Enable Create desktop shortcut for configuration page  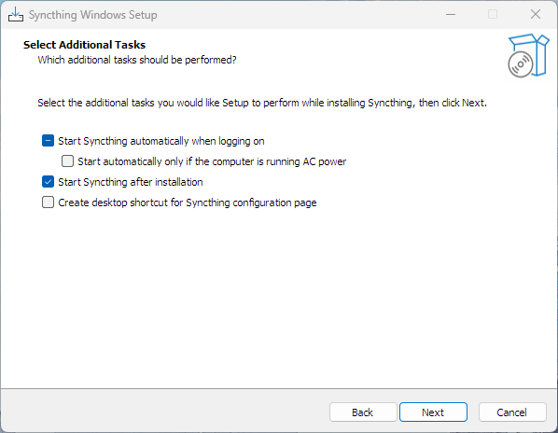[48, 203]
